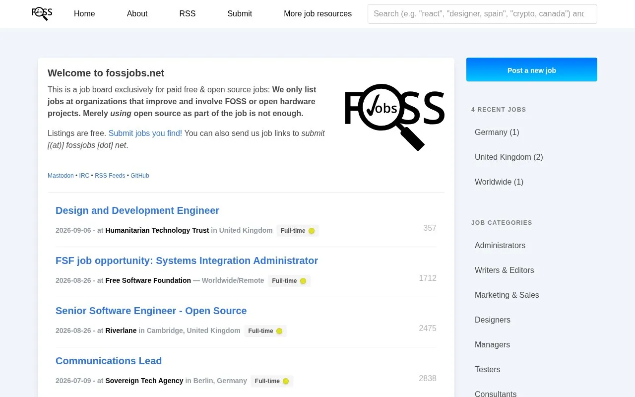Click Sovereign Tech Agency company name
This screenshot has height=397, width=635.
pos(144,381)
